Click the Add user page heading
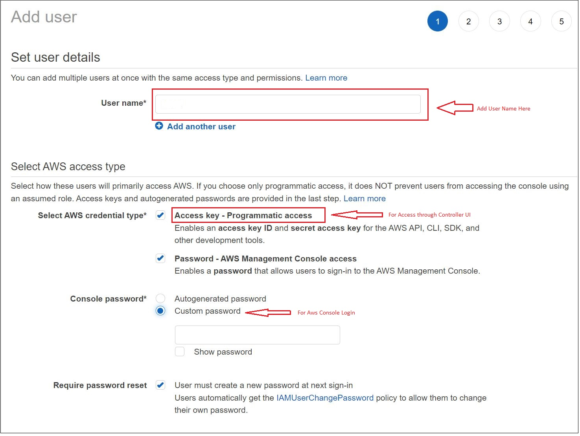Screen dimensions: 580x436 [x=44, y=17]
